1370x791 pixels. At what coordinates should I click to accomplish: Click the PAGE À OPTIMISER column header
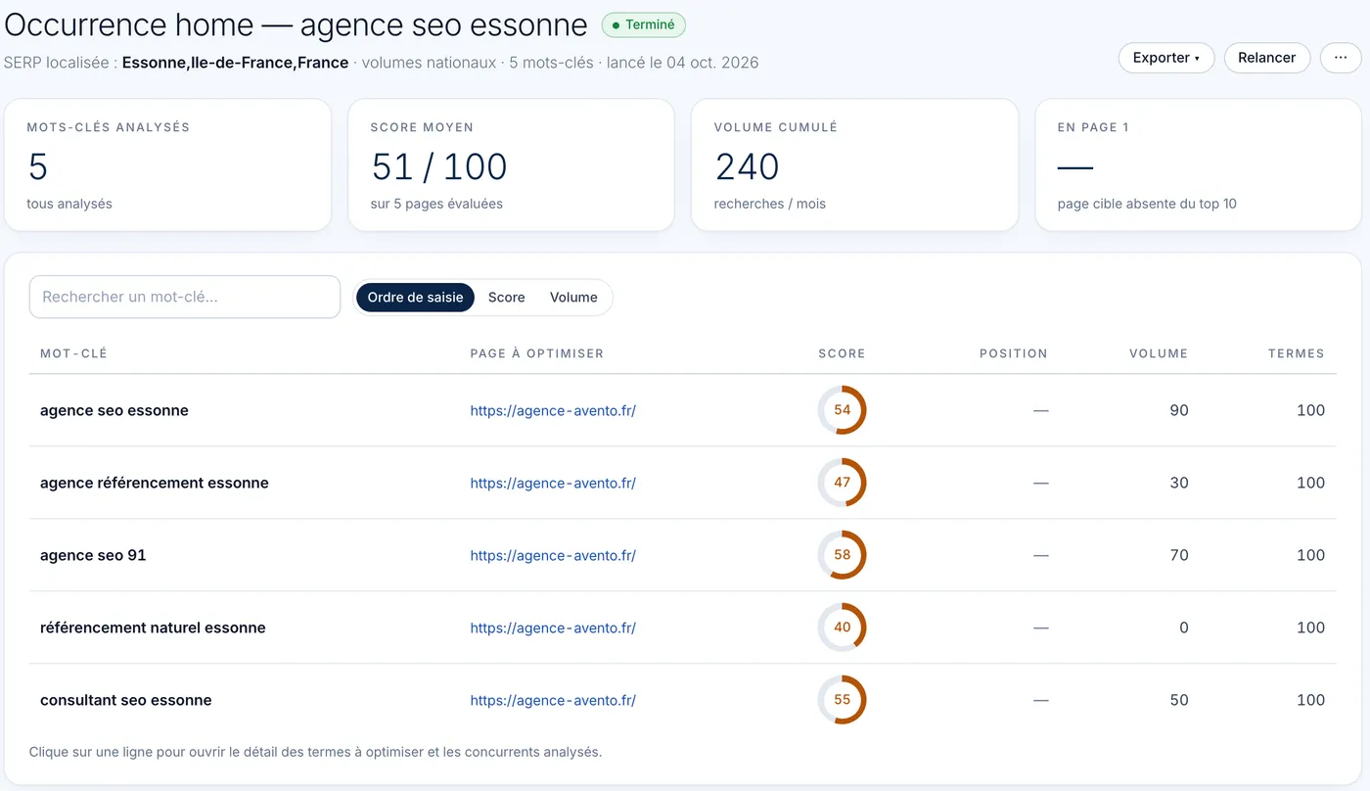pyautogui.click(x=537, y=353)
